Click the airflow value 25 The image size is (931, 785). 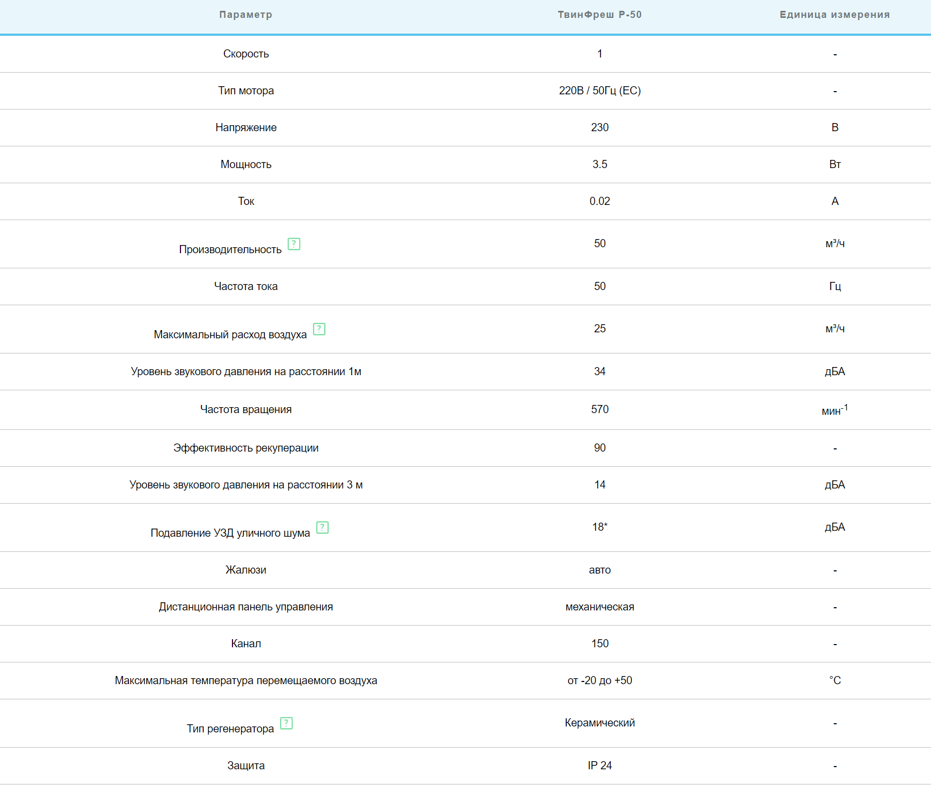[x=600, y=329]
